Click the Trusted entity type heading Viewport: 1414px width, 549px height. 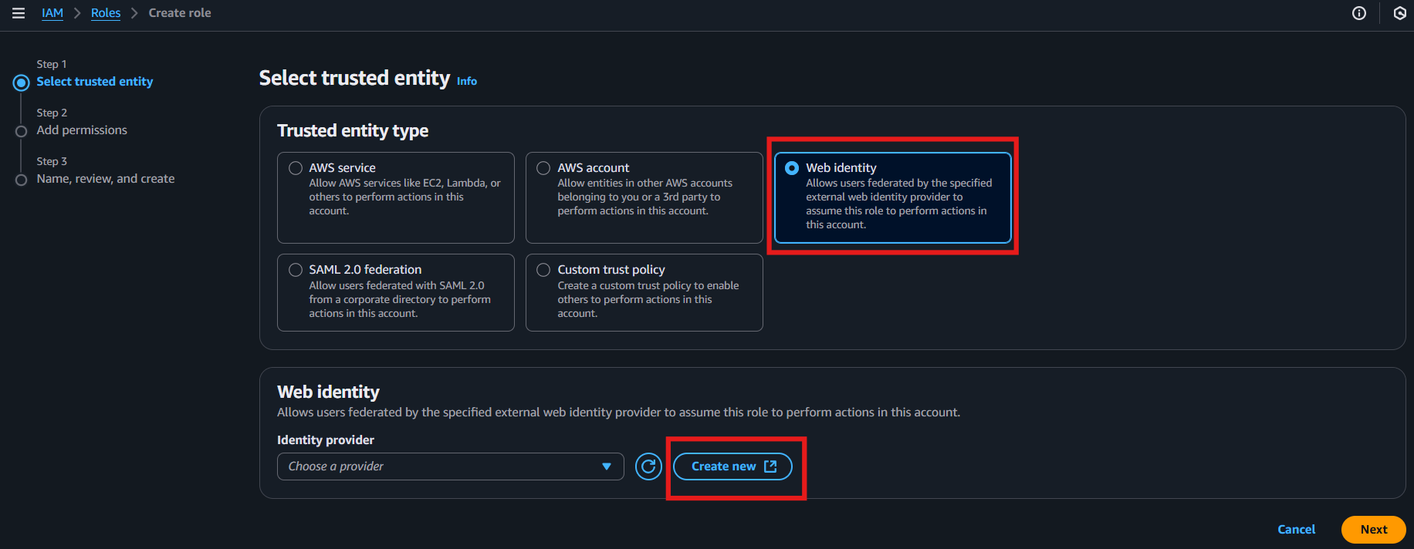point(353,131)
